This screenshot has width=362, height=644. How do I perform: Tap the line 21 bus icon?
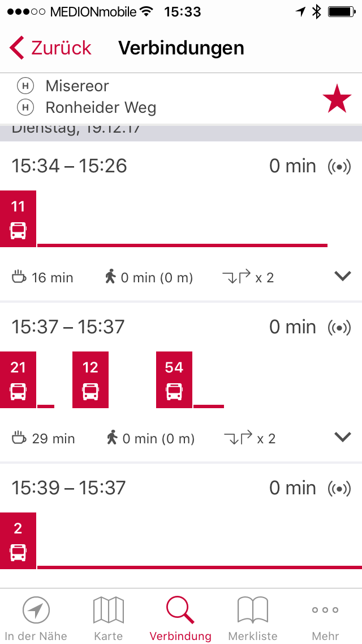(18, 379)
